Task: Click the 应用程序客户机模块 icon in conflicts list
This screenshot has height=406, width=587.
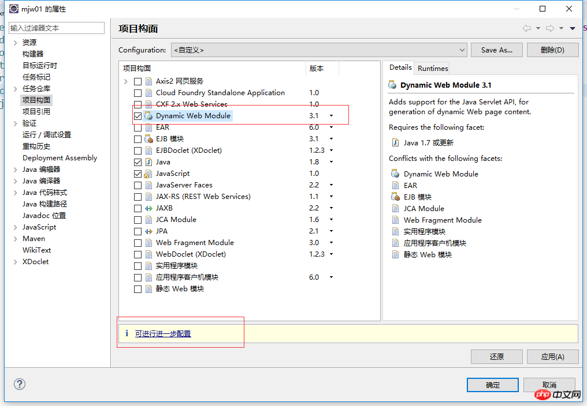Action: [x=395, y=243]
